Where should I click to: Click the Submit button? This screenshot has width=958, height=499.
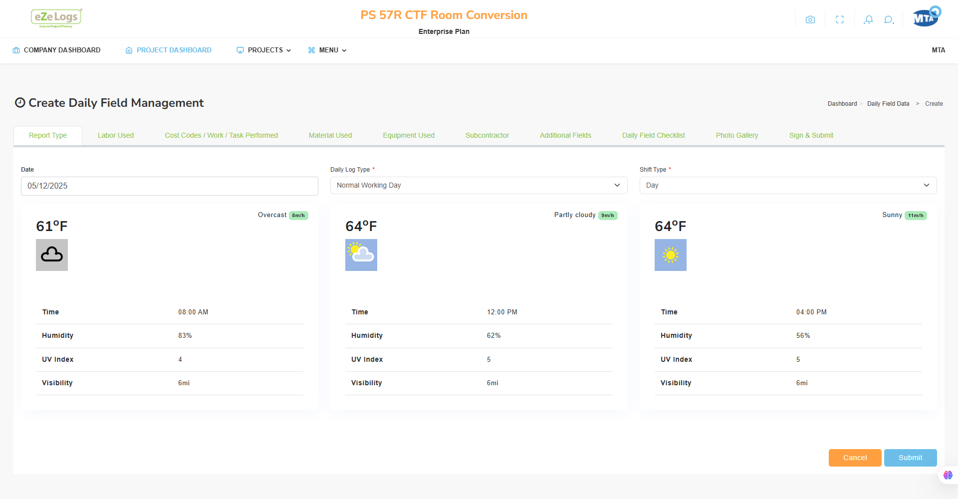click(911, 458)
